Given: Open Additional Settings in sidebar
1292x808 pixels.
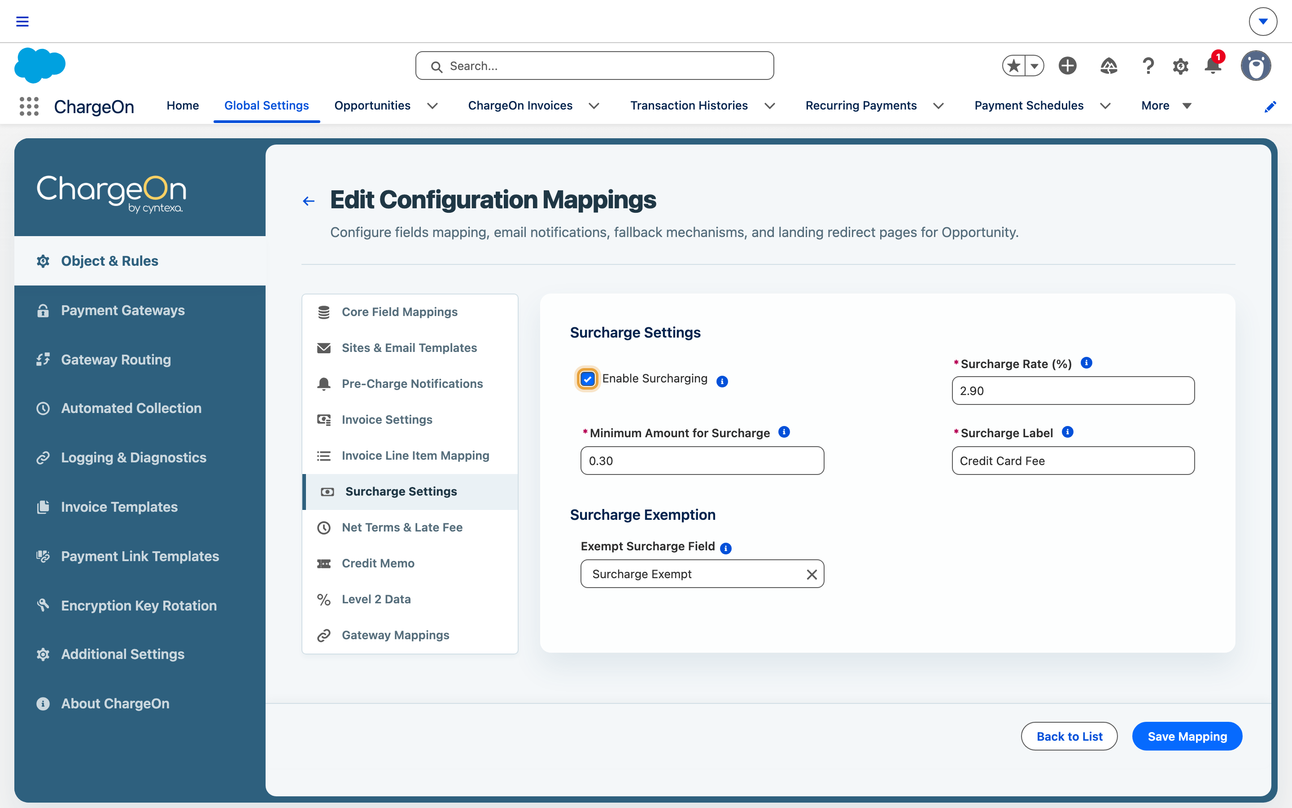Looking at the screenshot, I should pos(140,654).
